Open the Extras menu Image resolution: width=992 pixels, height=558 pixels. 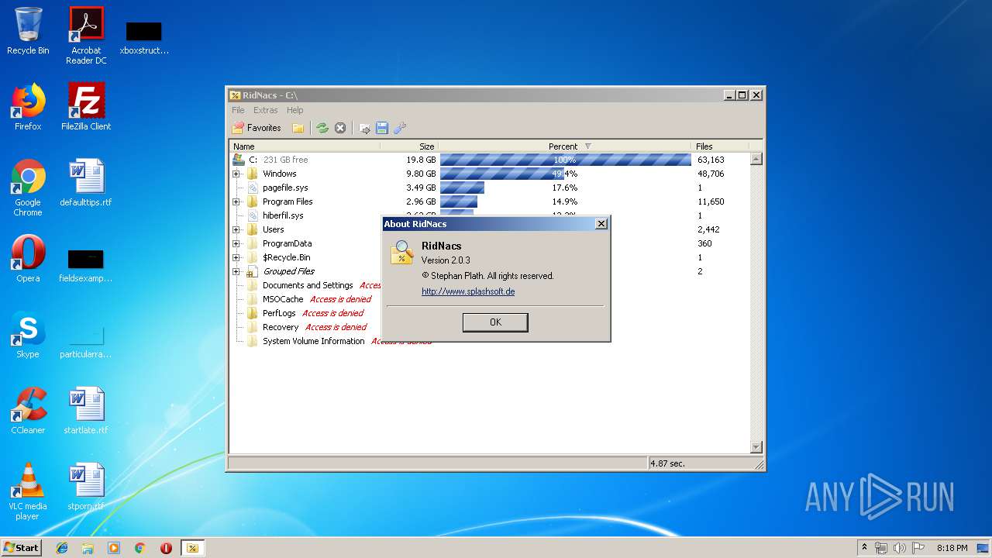[x=266, y=110]
